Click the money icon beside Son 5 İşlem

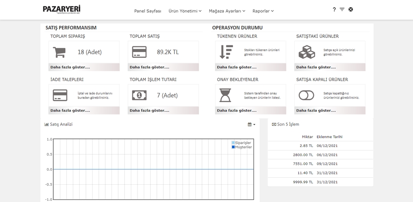click(274, 124)
